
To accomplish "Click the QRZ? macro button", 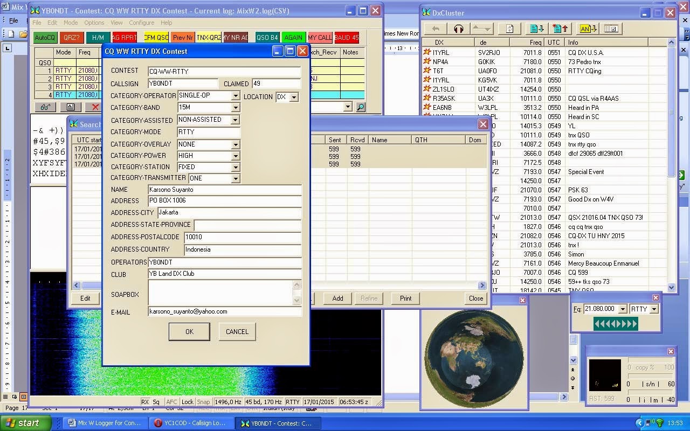I will coord(72,38).
